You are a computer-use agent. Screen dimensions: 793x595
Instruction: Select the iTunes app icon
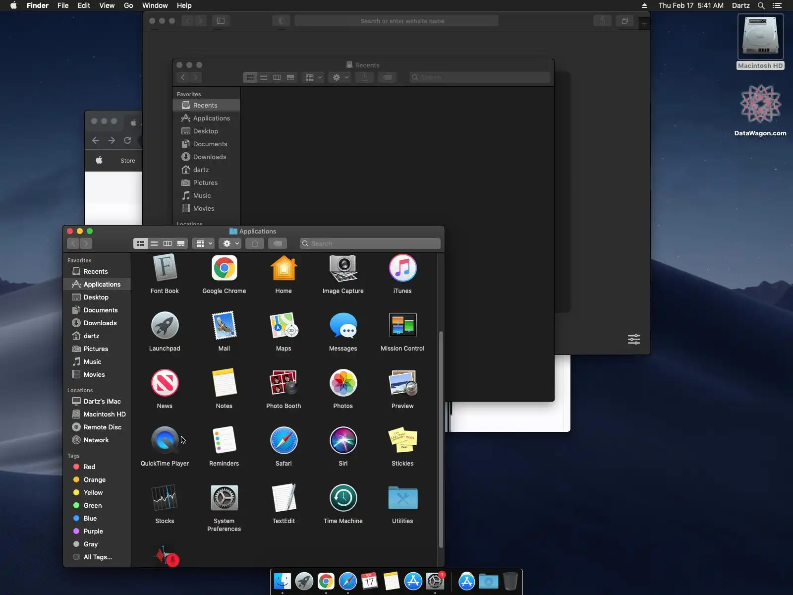pos(402,268)
